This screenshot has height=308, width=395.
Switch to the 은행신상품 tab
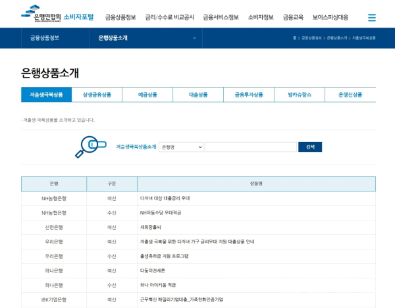point(350,95)
